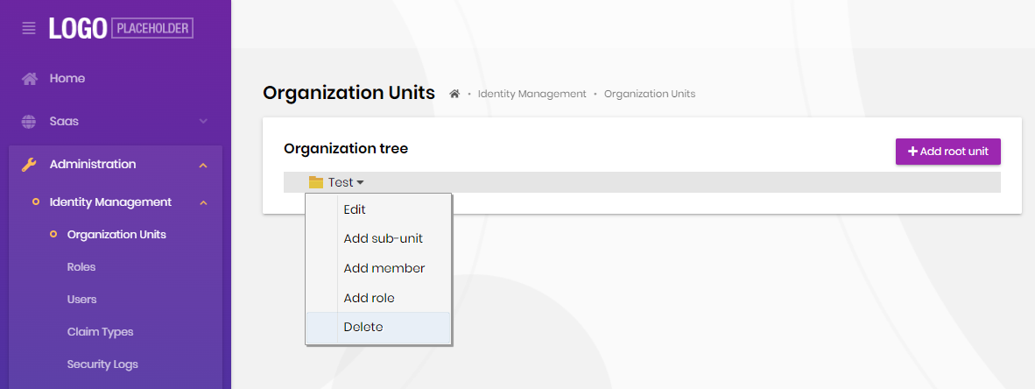Image resolution: width=1035 pixels, height=389 pixels.
Task: Click the Administration wrench icon
Action: tap(30, 164)
